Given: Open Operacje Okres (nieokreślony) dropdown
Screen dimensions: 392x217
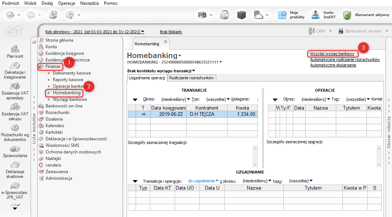Looking at the screenshot, I should pyautogui.click(x=315, y=99).
